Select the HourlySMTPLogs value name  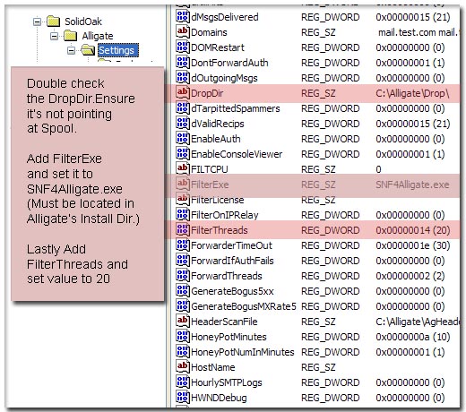227,382
